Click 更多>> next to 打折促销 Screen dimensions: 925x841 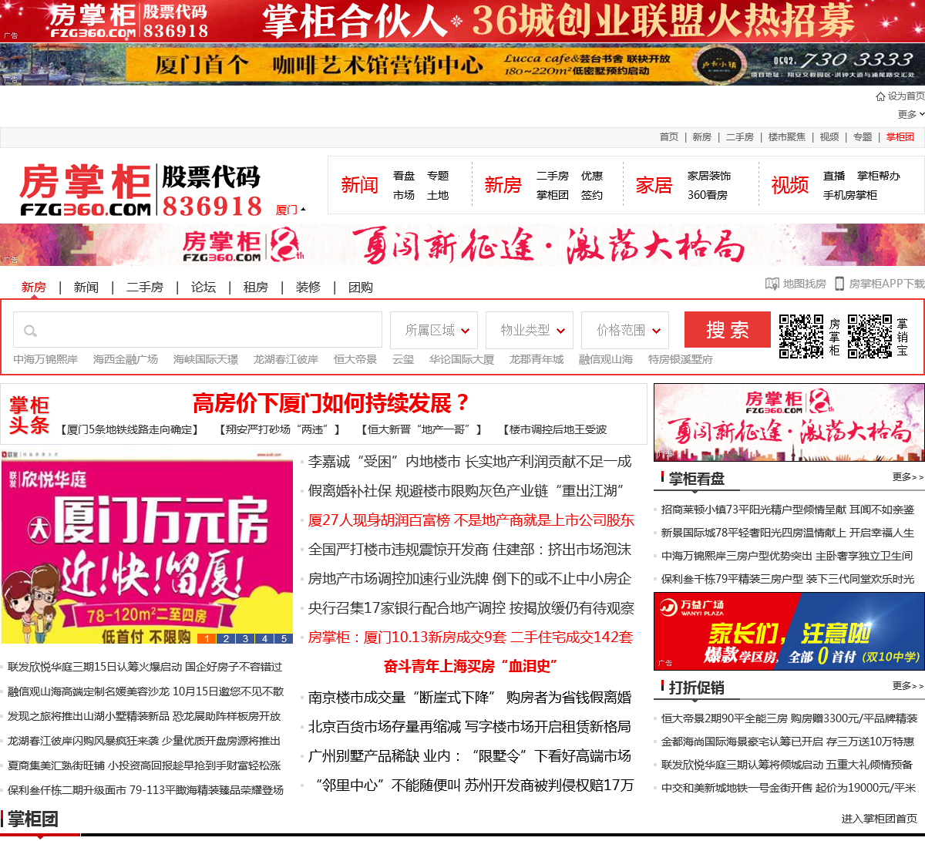(x=907, y=685)
